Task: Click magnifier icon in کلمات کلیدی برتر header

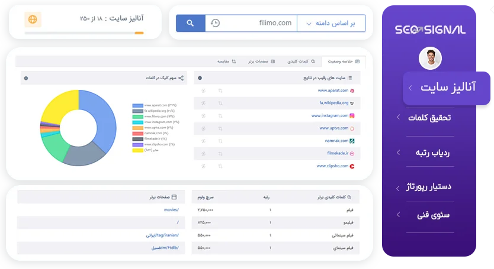Action: 349,197
